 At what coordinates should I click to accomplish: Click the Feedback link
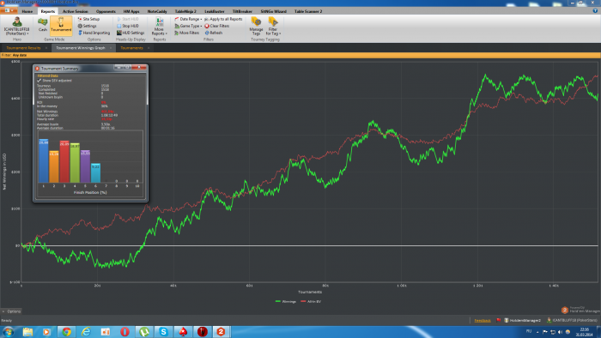[483, 320]
